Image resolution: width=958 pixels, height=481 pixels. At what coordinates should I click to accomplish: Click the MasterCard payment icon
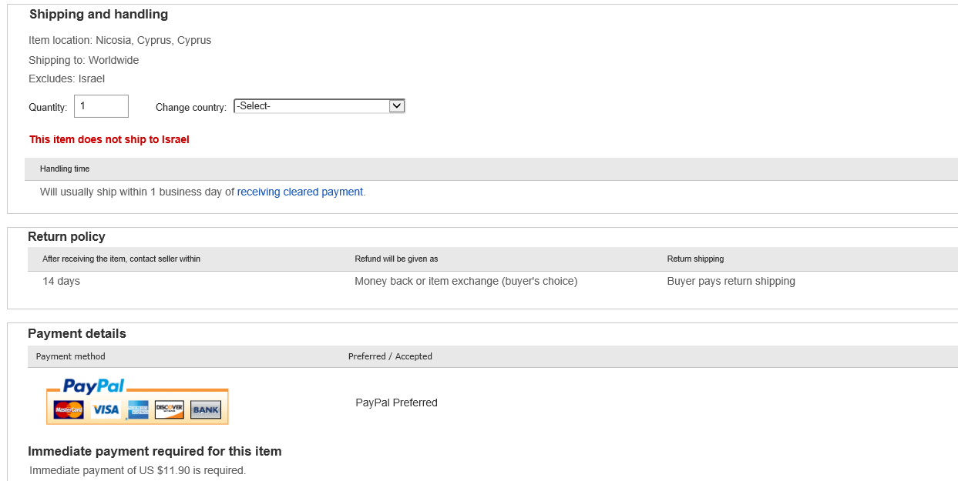tap(69, 410)
